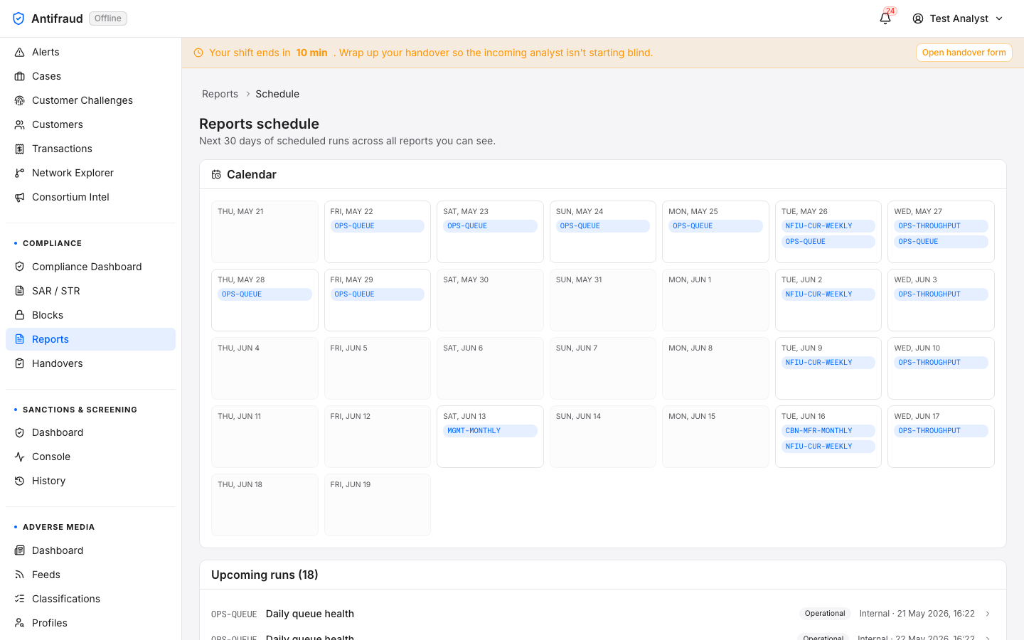The width and height of the screenshot is (1024, 640).
Task: Click OPS-QUEUE run on Sun, May 24
Action: [x=602, y=226]
